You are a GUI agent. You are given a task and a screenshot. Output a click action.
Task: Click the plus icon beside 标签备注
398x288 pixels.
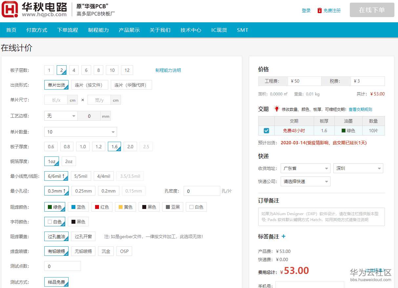pos(284,236)
